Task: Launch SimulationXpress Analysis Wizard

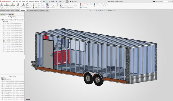Action: 68,6
